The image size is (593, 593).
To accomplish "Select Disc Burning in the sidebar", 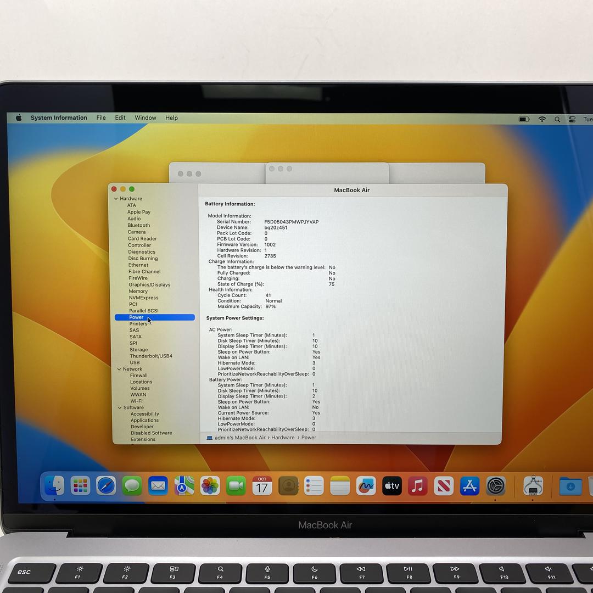I will coord(143,259).
